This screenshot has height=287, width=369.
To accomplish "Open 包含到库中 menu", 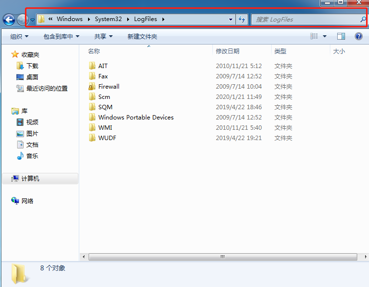I will 61,36.
